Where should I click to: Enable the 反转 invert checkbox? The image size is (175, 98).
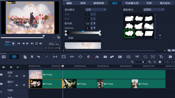click(66, 38)
